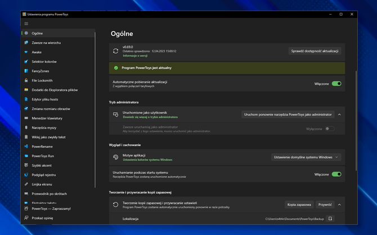Restart PowerToys as administrator button
This screenshot has width=377, height=235.
click(x=288, y=114)
